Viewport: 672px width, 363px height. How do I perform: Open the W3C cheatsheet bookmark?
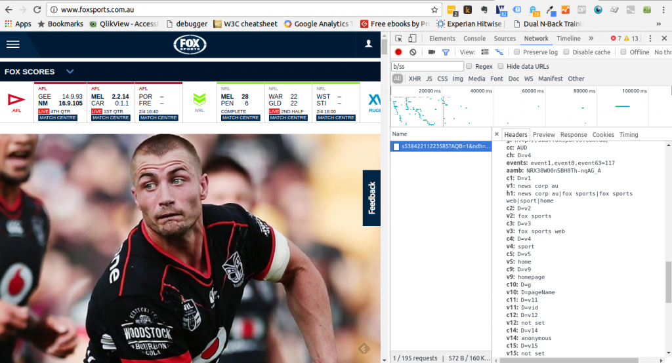pyautogui.click(x=245, y=24)
